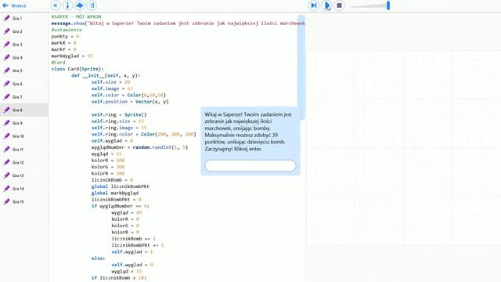The height and width of the screenshot is (282, 501).
Task: Open Gra 7 in the sidebar
Action: [x=24, y=97]
